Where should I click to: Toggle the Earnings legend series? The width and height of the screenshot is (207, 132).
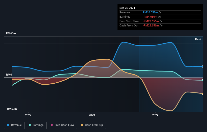click(x=36, y=125)
